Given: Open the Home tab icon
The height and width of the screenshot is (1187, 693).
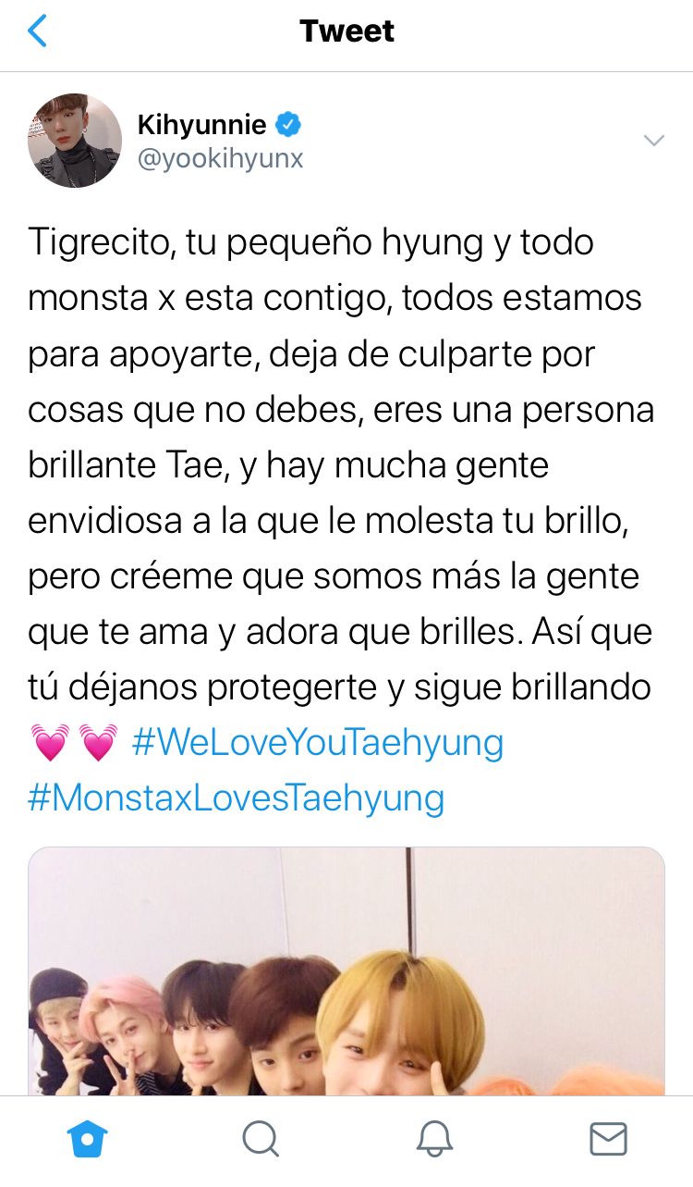Looking at the screenshot, I should coord(88,1139).
